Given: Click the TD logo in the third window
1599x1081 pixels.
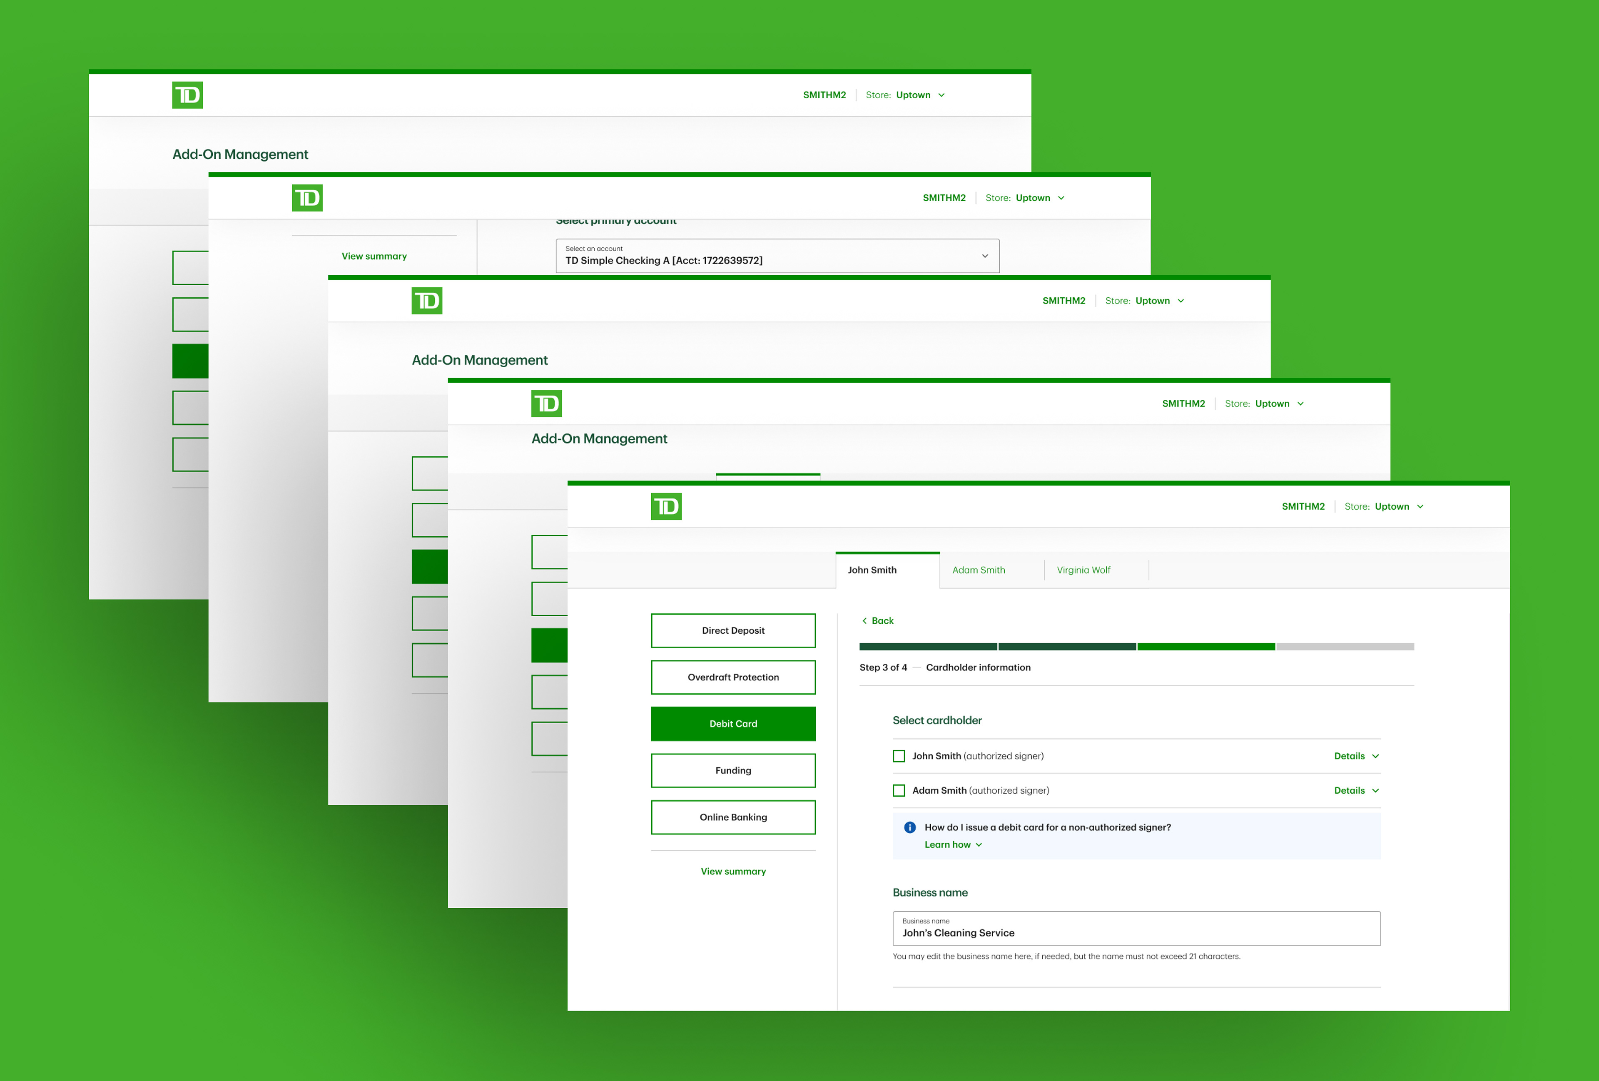Looking at the screenshot, I should [426, 301].
